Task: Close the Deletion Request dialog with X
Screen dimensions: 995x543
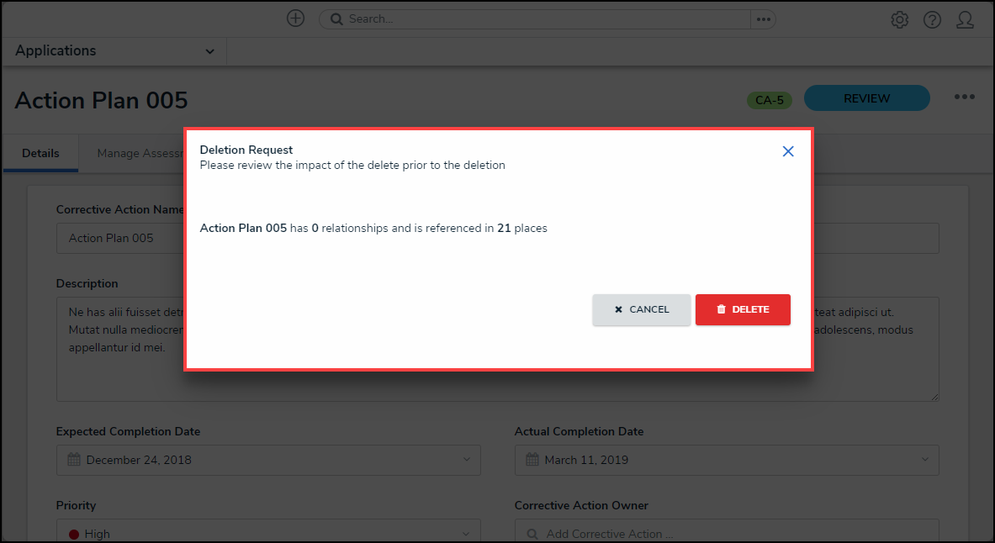Action: 788,152
